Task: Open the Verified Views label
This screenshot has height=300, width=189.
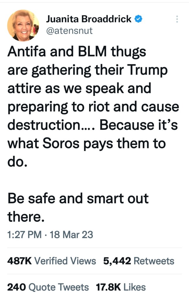Action: point(65,261)
